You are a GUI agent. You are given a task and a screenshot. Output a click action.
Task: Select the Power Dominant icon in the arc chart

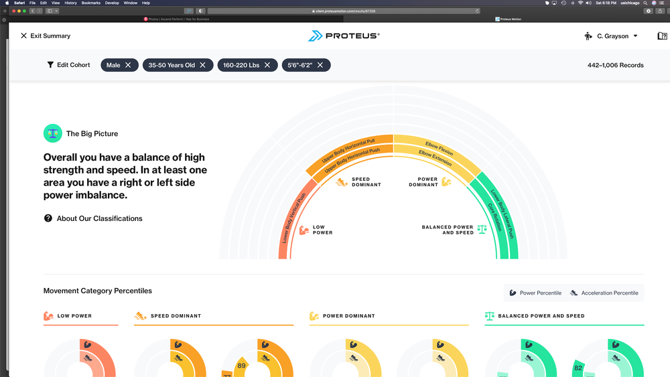coord(446,182)
